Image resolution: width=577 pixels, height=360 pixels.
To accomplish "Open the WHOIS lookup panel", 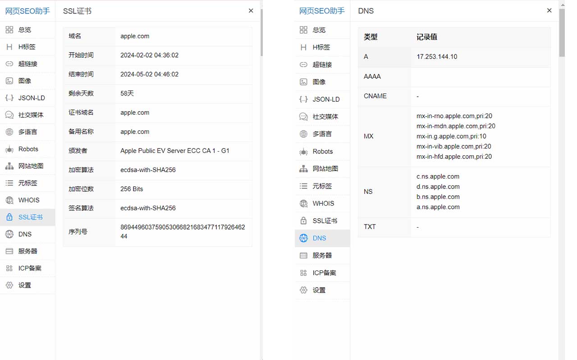I will pyautogui.click(x=28, y=200).
